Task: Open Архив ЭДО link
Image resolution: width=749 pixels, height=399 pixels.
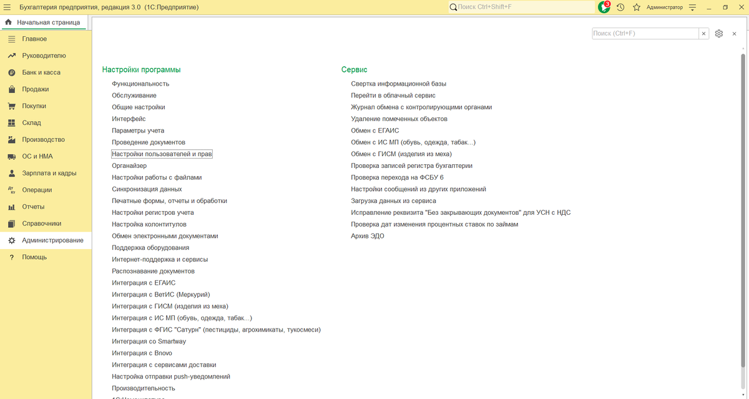Action: click(368, 236)
